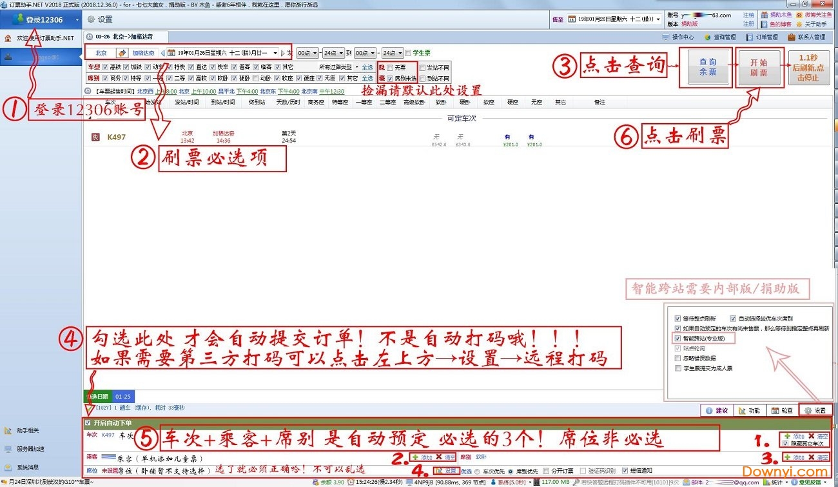The image size is (838, 487).
Task: Click the 轮查 calendar icon at bottom right
Action: [783, 411]
